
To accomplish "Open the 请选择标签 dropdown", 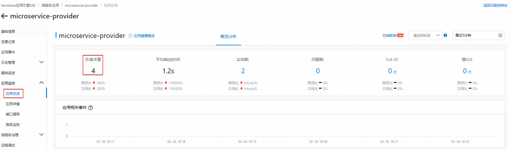I will point(425,35).
